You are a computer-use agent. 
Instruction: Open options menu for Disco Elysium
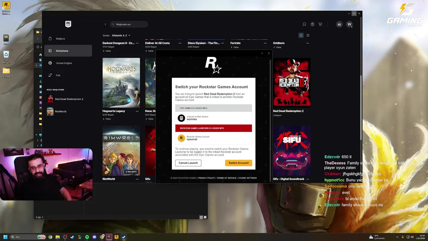pyautogui.click(x=222, y=43)
